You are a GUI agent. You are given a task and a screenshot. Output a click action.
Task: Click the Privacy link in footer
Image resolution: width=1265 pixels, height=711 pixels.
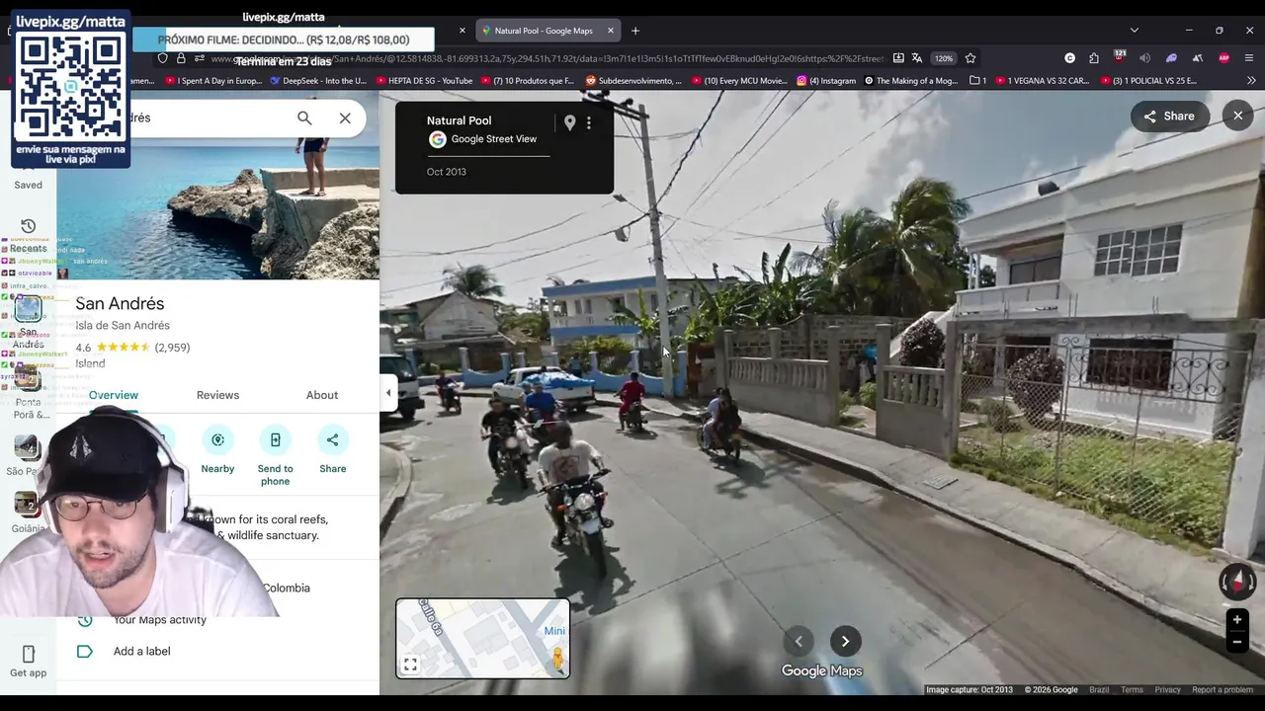1167,690
